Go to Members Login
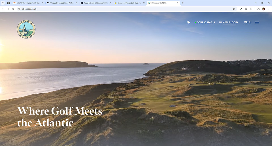Viewport: 272px width, 146px height. pos(228,22)
